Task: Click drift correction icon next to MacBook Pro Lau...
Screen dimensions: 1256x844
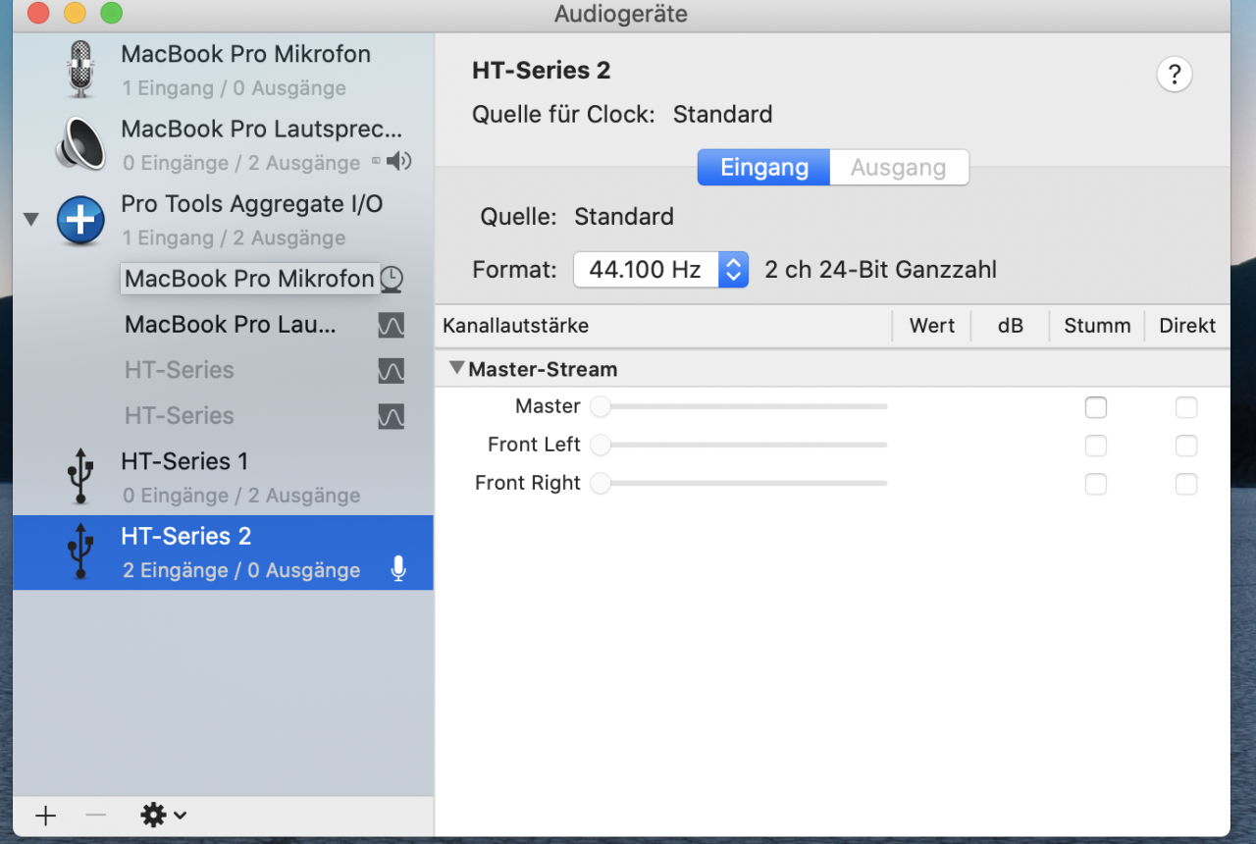Action: (392, 325)
